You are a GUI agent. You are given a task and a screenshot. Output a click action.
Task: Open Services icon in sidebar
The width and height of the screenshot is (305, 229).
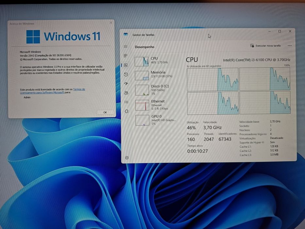coord(127,111)
